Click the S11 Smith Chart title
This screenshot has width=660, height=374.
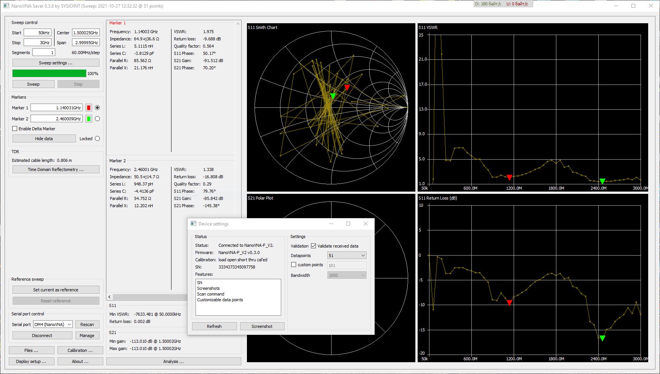(263, 27)
